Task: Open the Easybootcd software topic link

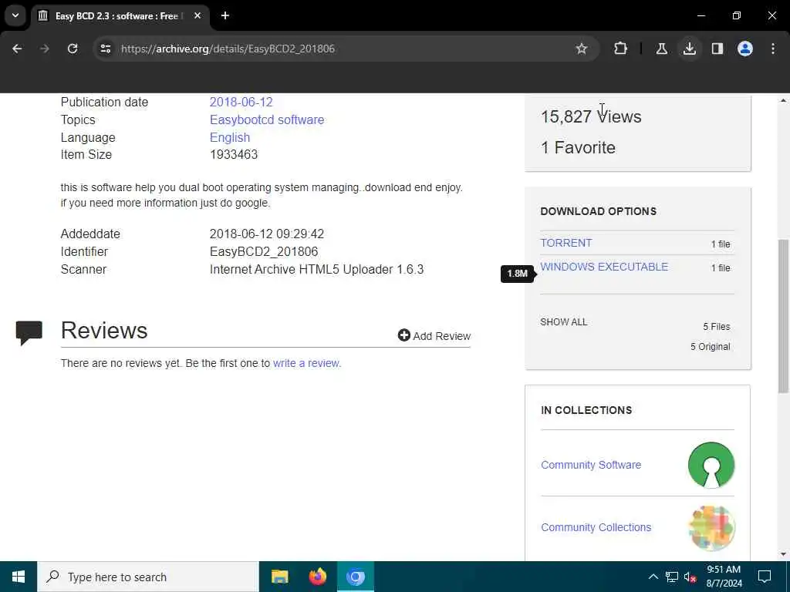Action: click(267, 119)
